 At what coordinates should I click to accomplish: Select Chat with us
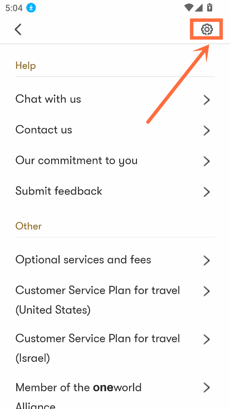pos(115,99)
